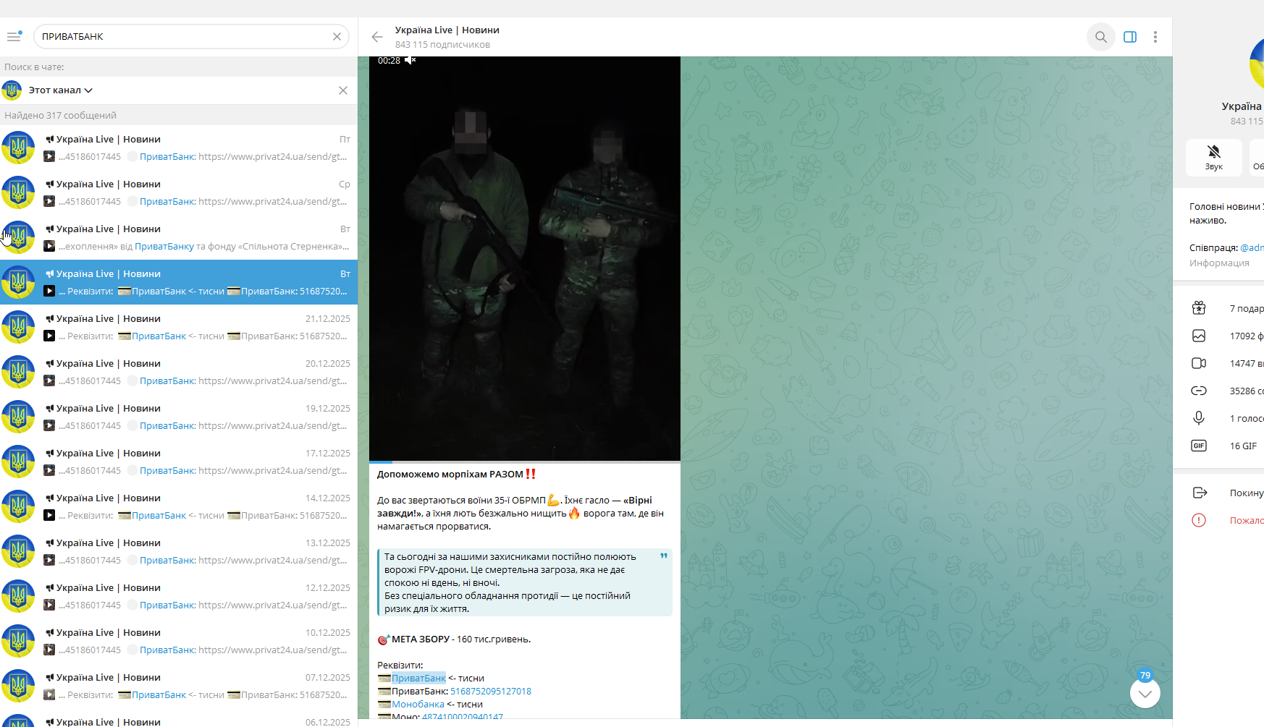
Task: Open shared links icon in info panel
Action: [1199, 391]
